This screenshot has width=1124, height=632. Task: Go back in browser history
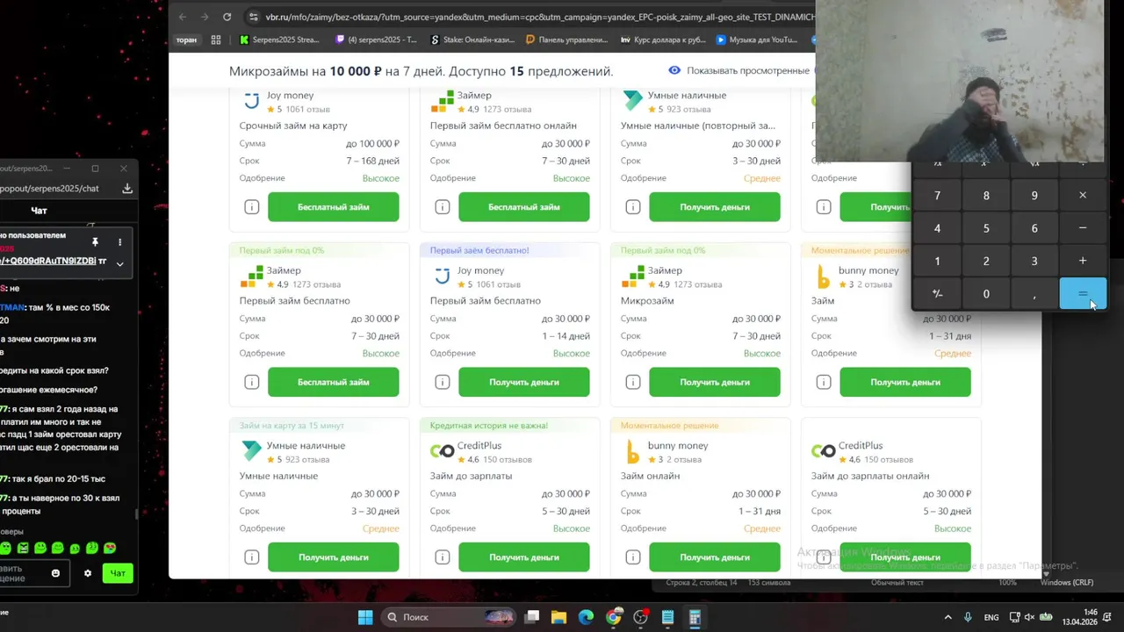point(182,17)
